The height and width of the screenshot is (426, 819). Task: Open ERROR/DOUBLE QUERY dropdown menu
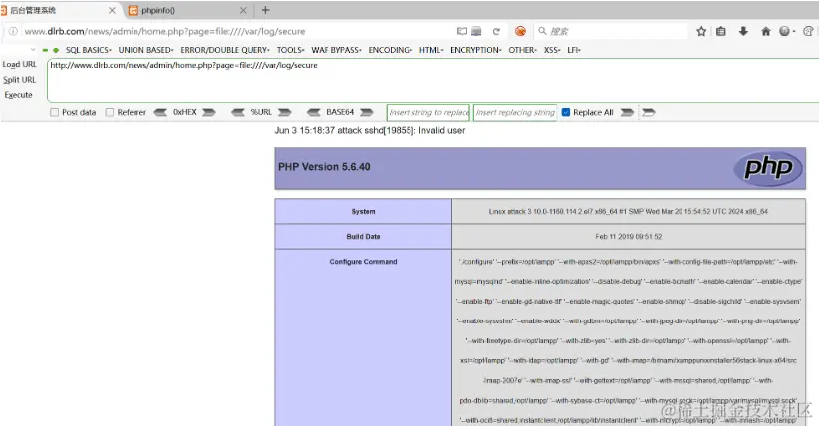(225, 50)
